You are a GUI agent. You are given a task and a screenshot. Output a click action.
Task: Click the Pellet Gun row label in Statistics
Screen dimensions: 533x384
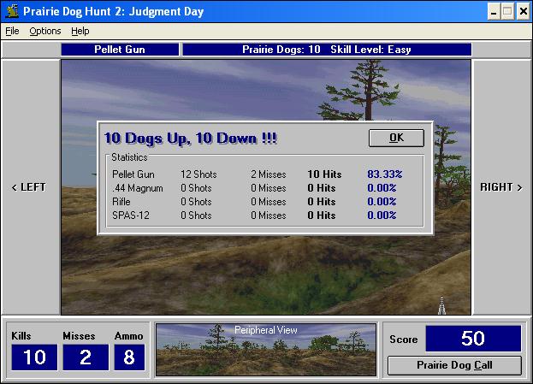(x=133, y=174)
